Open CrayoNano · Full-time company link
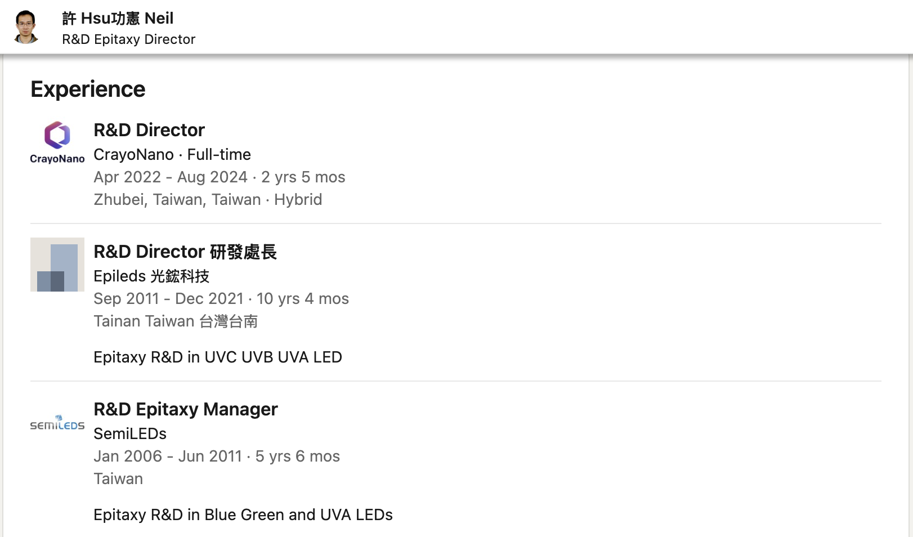 tap(172, 154)
